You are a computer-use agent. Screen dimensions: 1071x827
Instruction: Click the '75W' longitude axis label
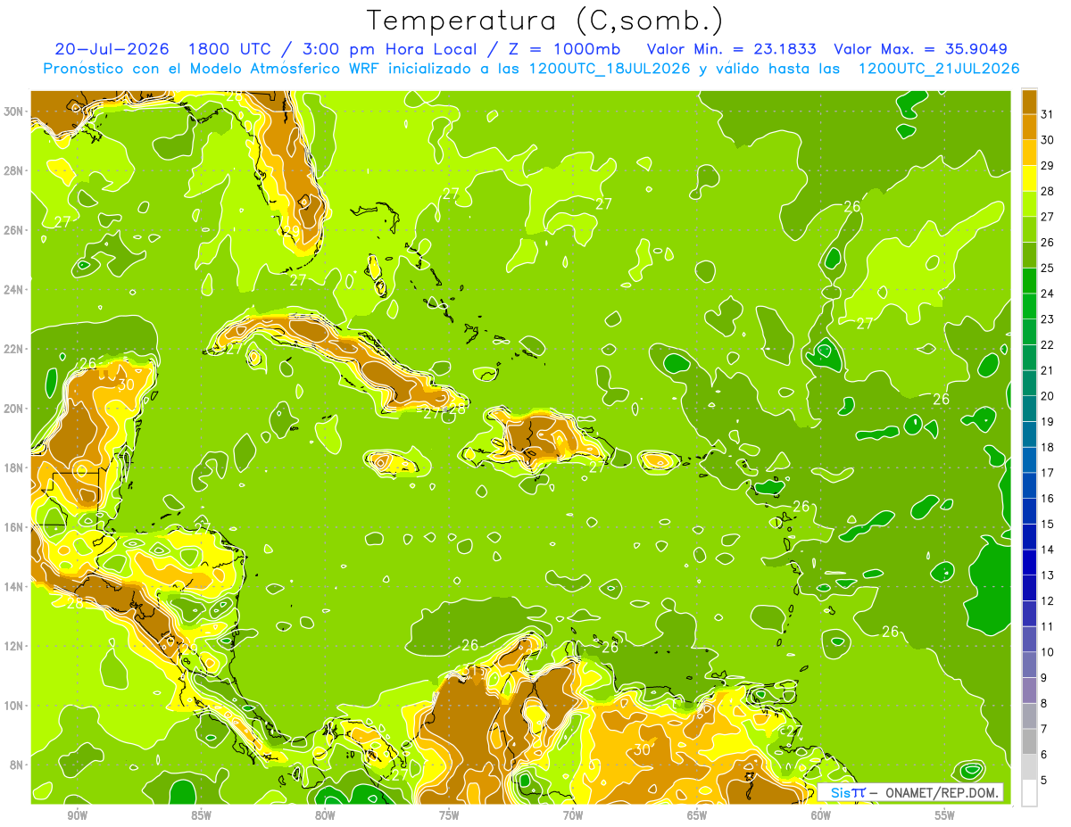pyautogui.click(x=449, y=815)
